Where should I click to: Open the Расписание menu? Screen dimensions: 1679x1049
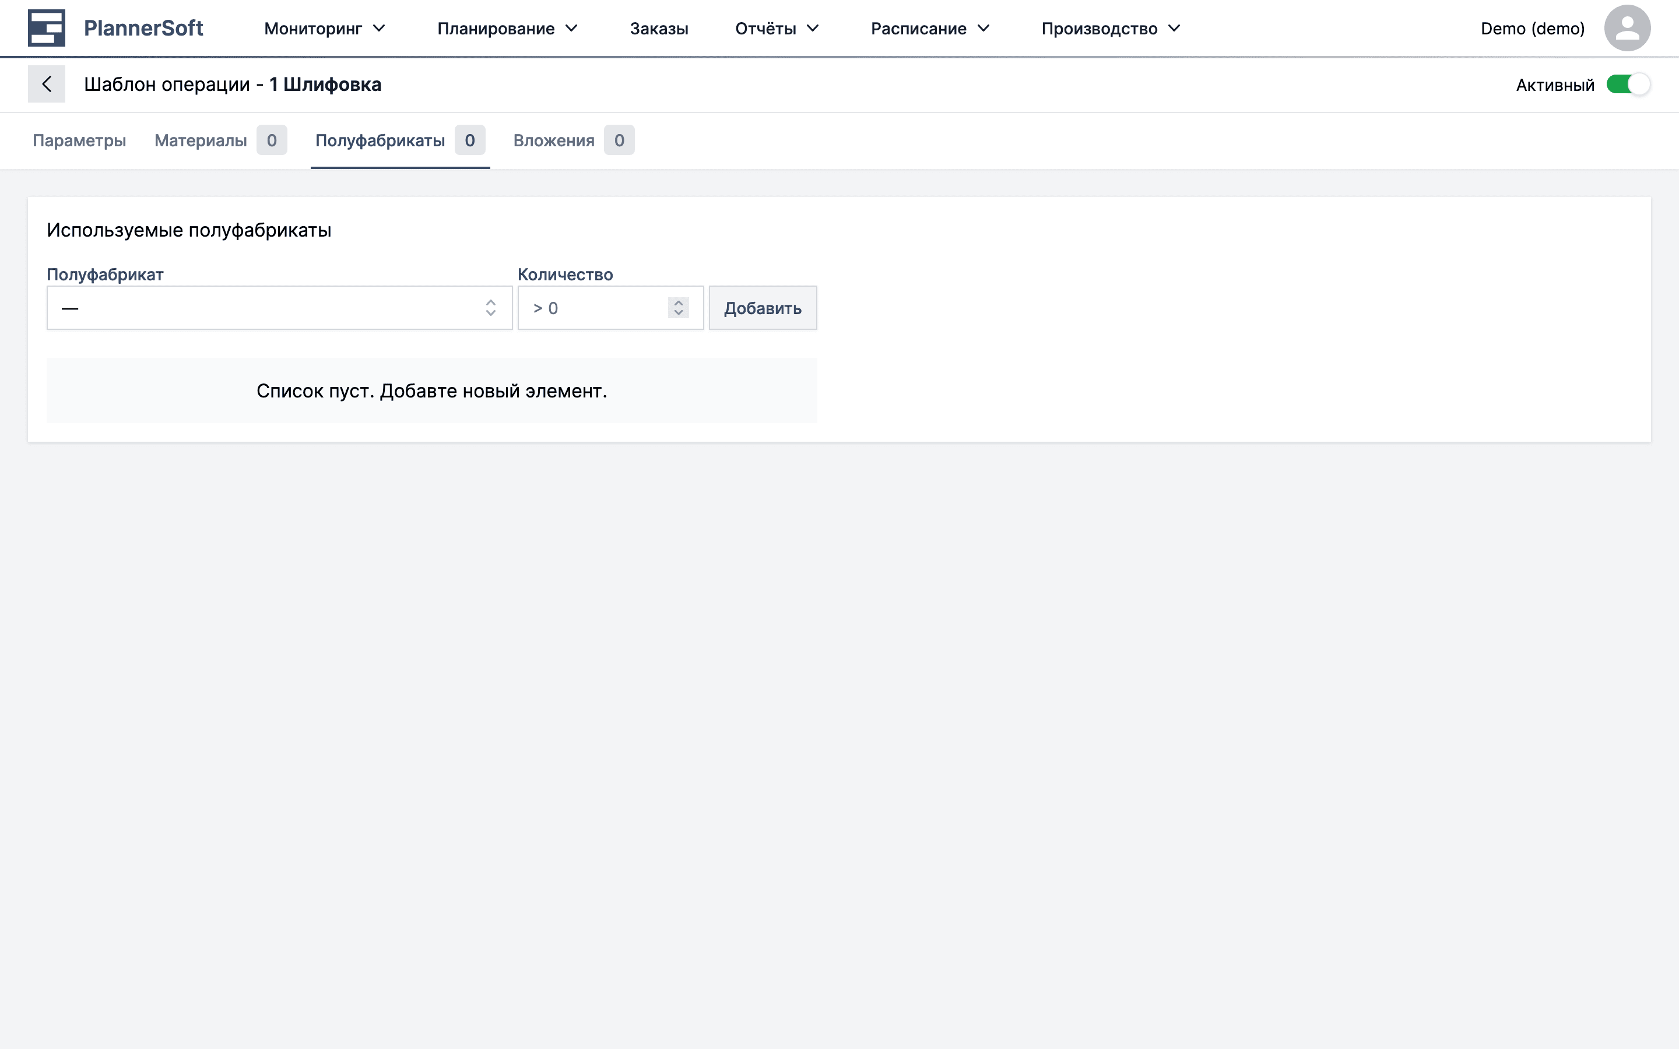[930, 29]
